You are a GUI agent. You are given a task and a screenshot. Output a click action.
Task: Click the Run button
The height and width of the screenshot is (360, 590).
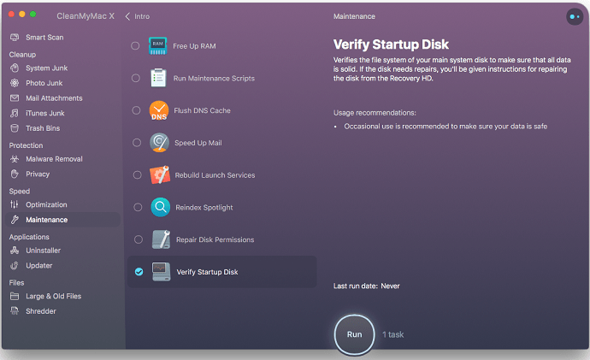[x=354, y=334]
